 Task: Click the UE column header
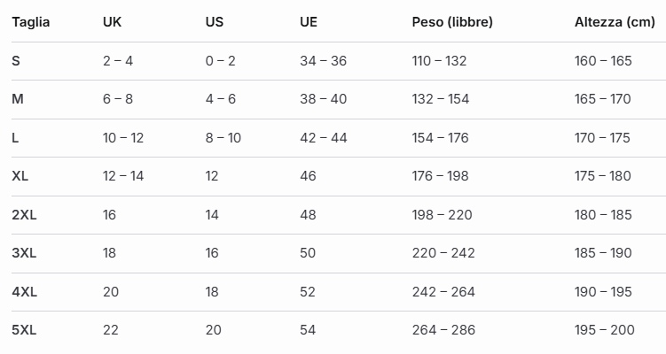coord(309,22)
